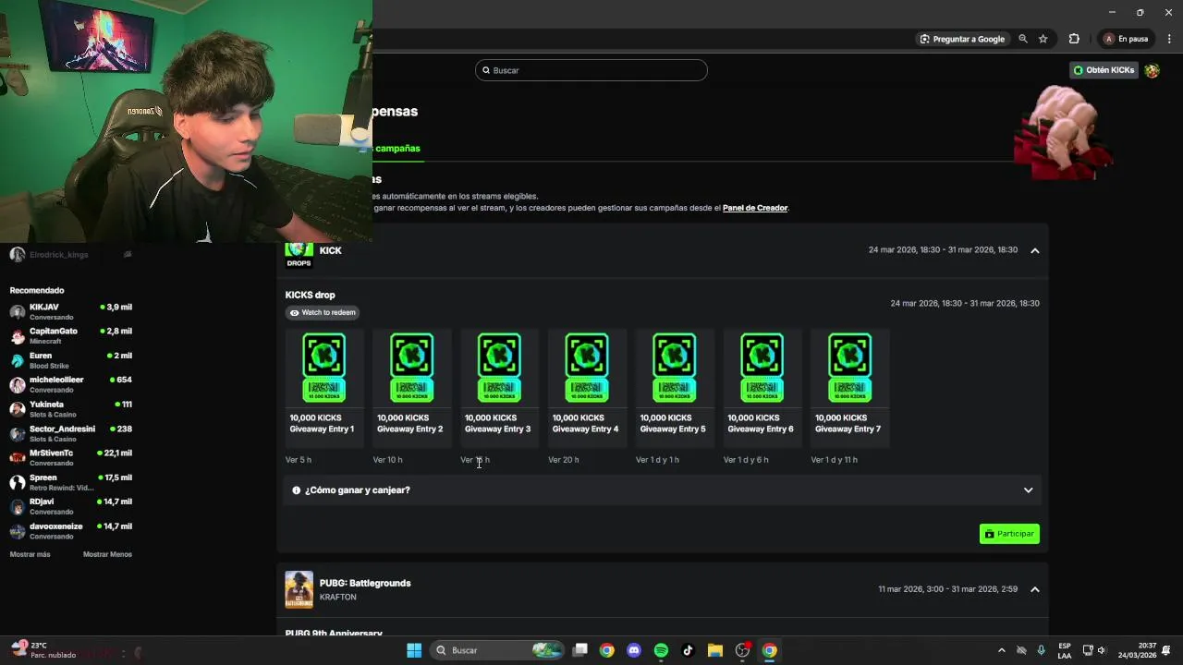Collapse the KICK campaign section
This screenshot has width=1183, height=665.
click(x=1034, y=250)
